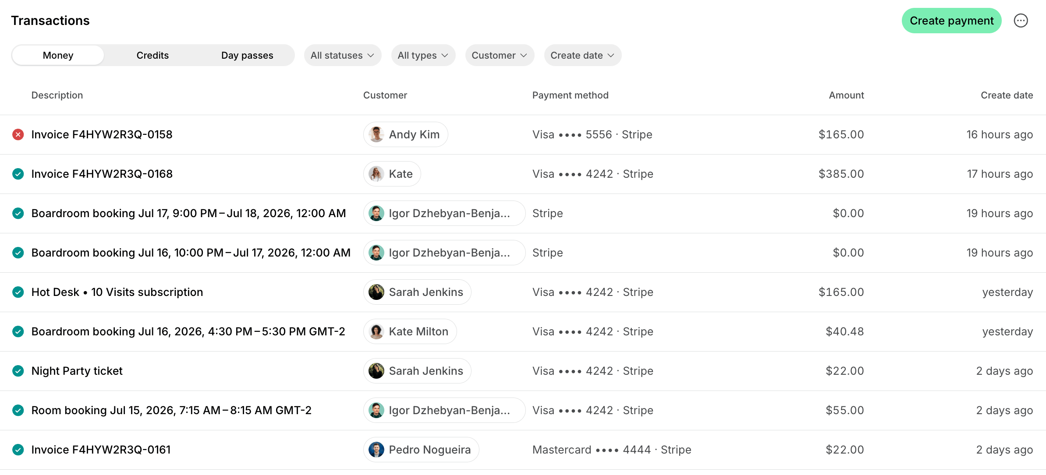This screenshot has height=475, width=1046.
Task: Click the status icon for Invoice F4HYW2R3Q-0161
Action: (18, 450)
